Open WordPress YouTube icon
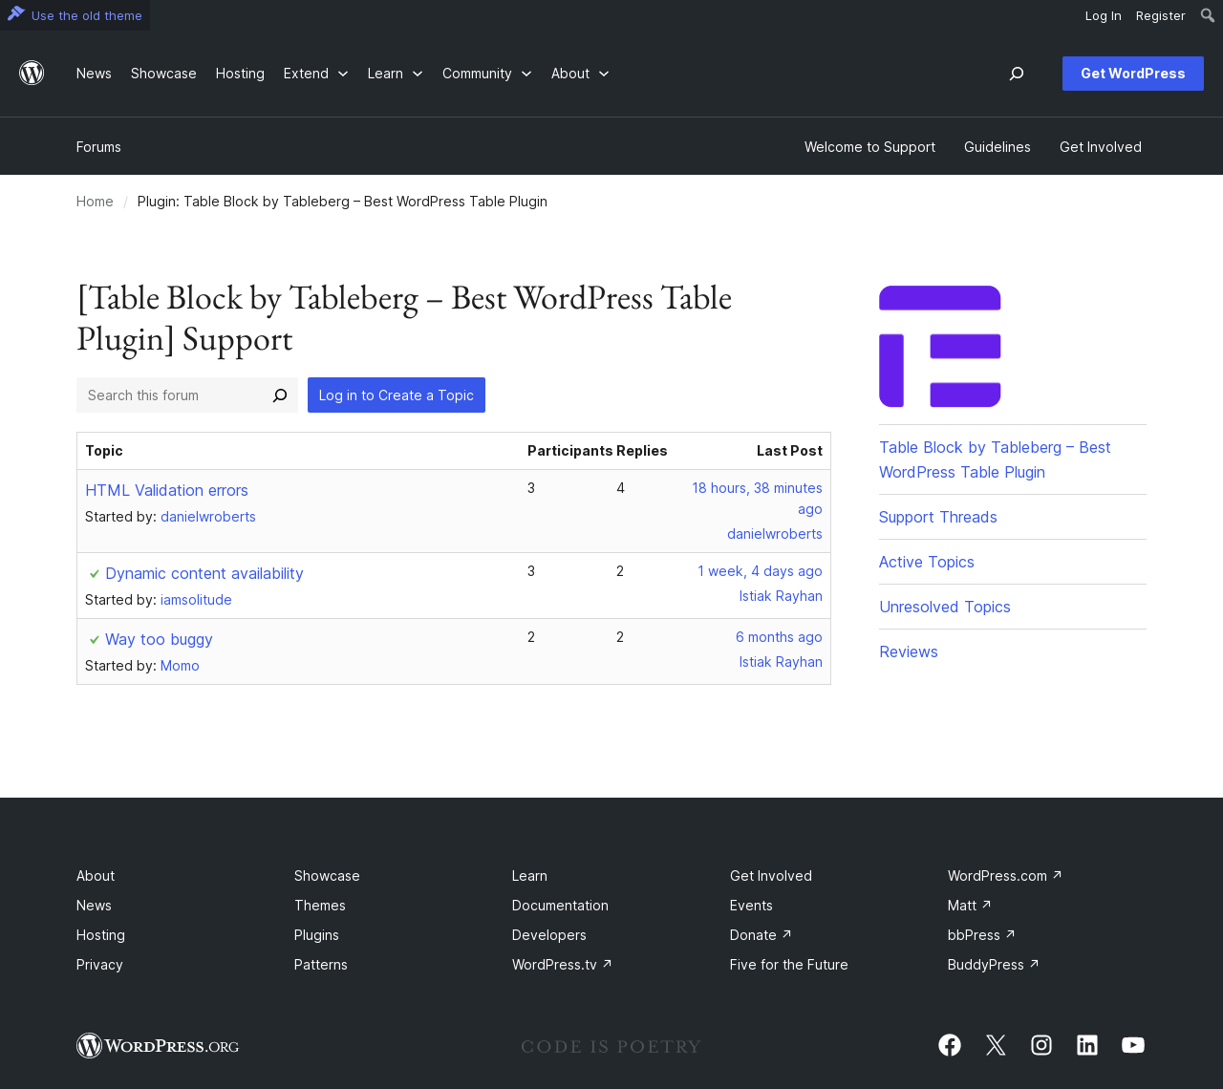Screen dimensions: 1223x1089 pos(1133,1045)
